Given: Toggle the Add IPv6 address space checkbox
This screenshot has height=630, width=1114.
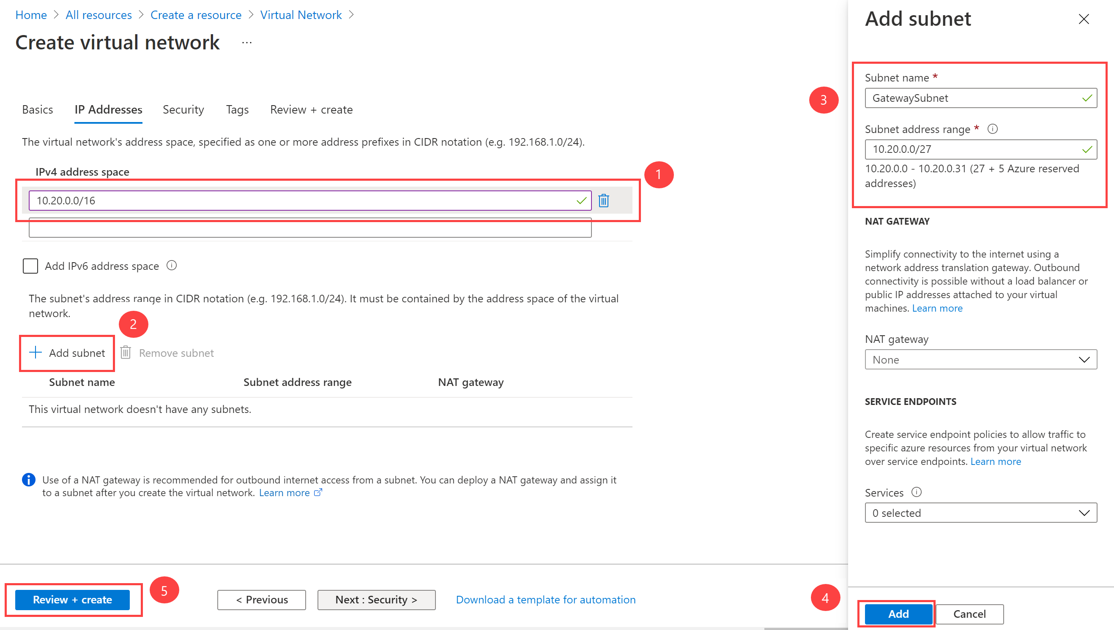Looking at the screenshot, I should 30,266.
